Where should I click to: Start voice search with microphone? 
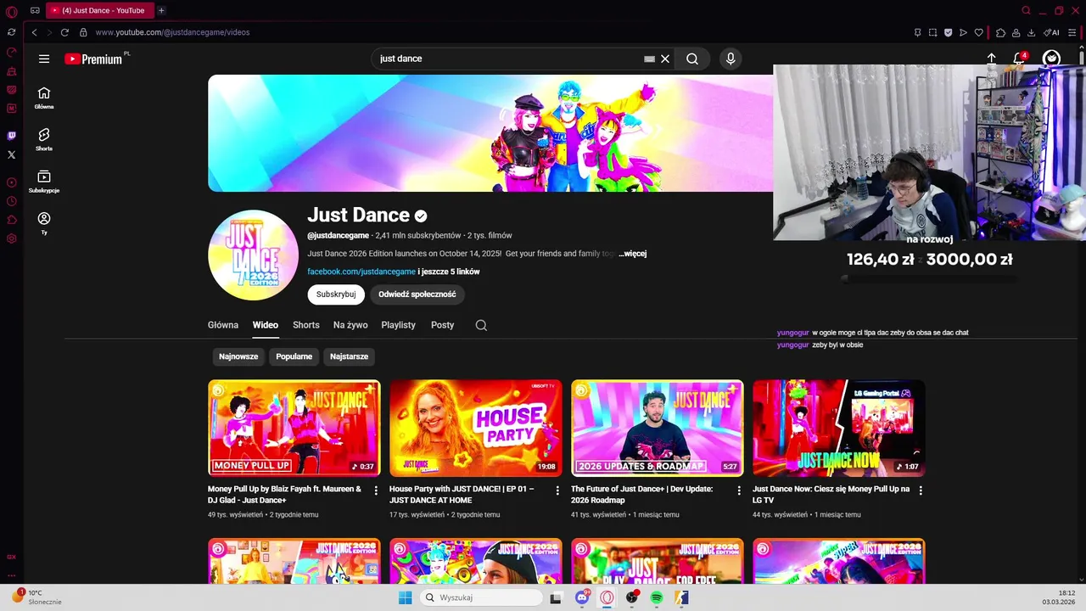click(x=731, y=59)
